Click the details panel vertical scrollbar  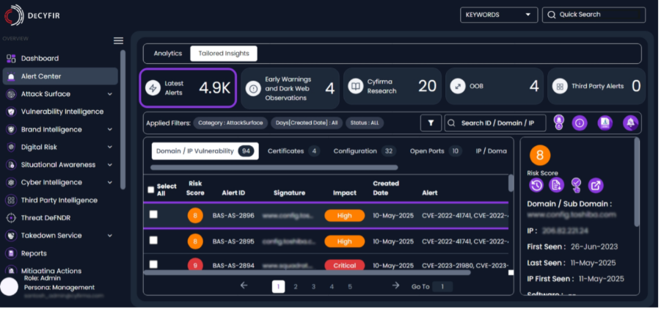tap(637, 182)
